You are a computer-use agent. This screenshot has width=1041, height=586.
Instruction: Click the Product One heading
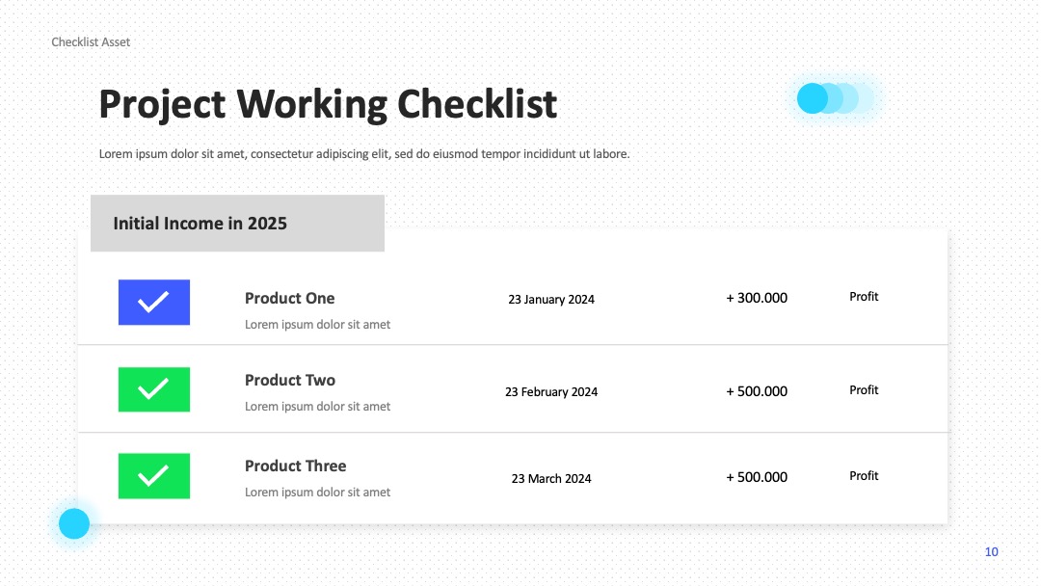tap(289, 298)
